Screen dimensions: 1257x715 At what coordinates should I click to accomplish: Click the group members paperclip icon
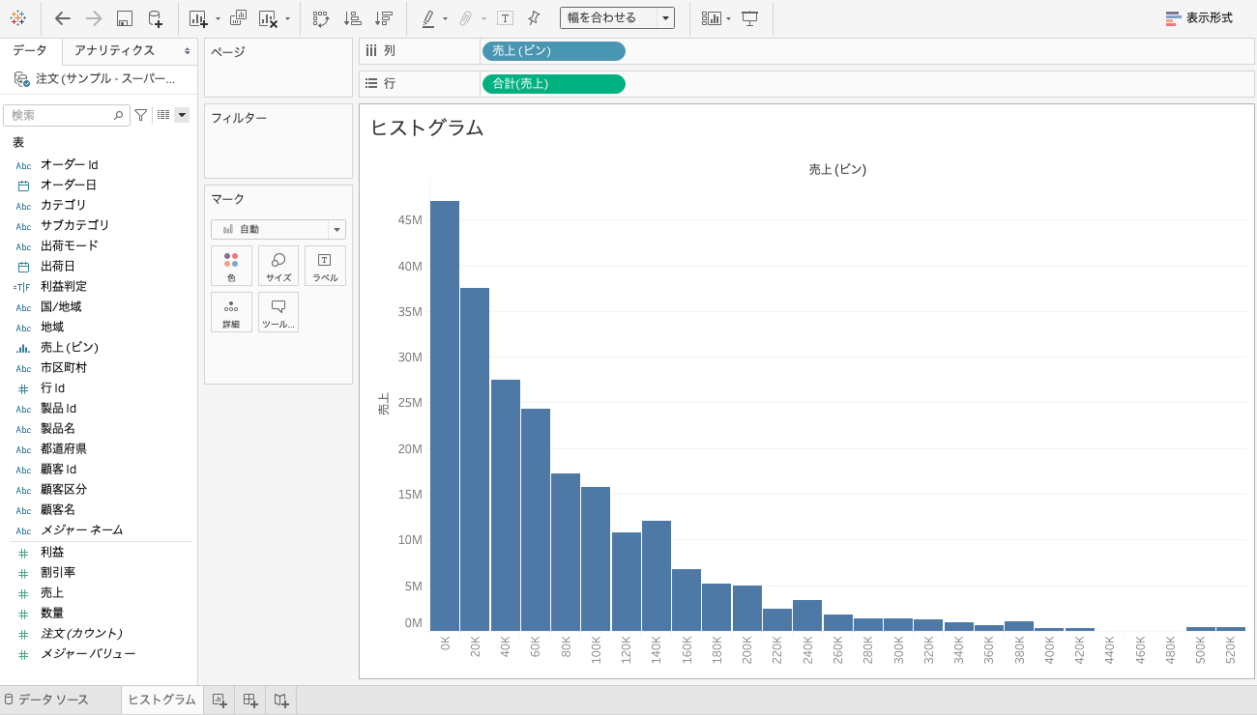[x=466, y=18]
